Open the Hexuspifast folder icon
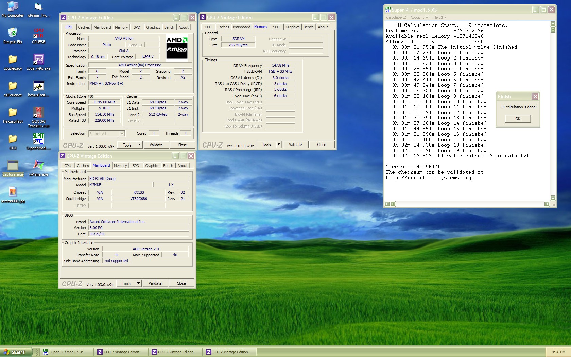 [13, 115]
